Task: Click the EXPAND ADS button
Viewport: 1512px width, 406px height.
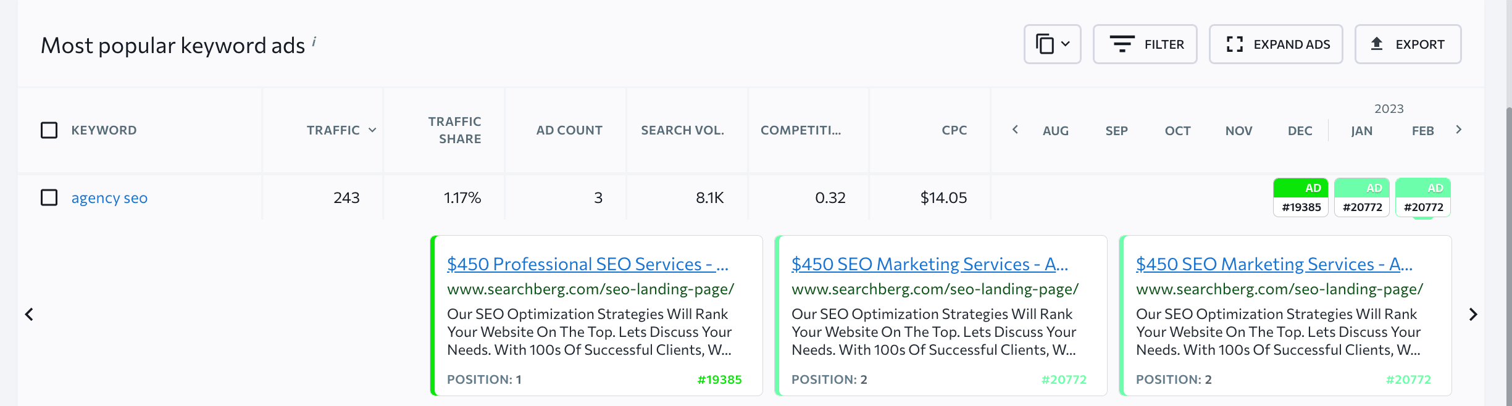Action: click(1276, 44)
